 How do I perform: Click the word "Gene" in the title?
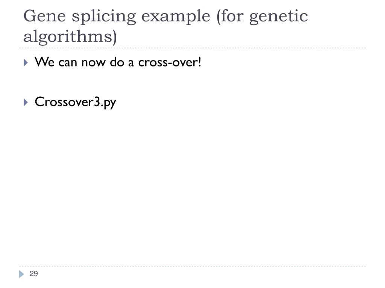coord(45,16)
